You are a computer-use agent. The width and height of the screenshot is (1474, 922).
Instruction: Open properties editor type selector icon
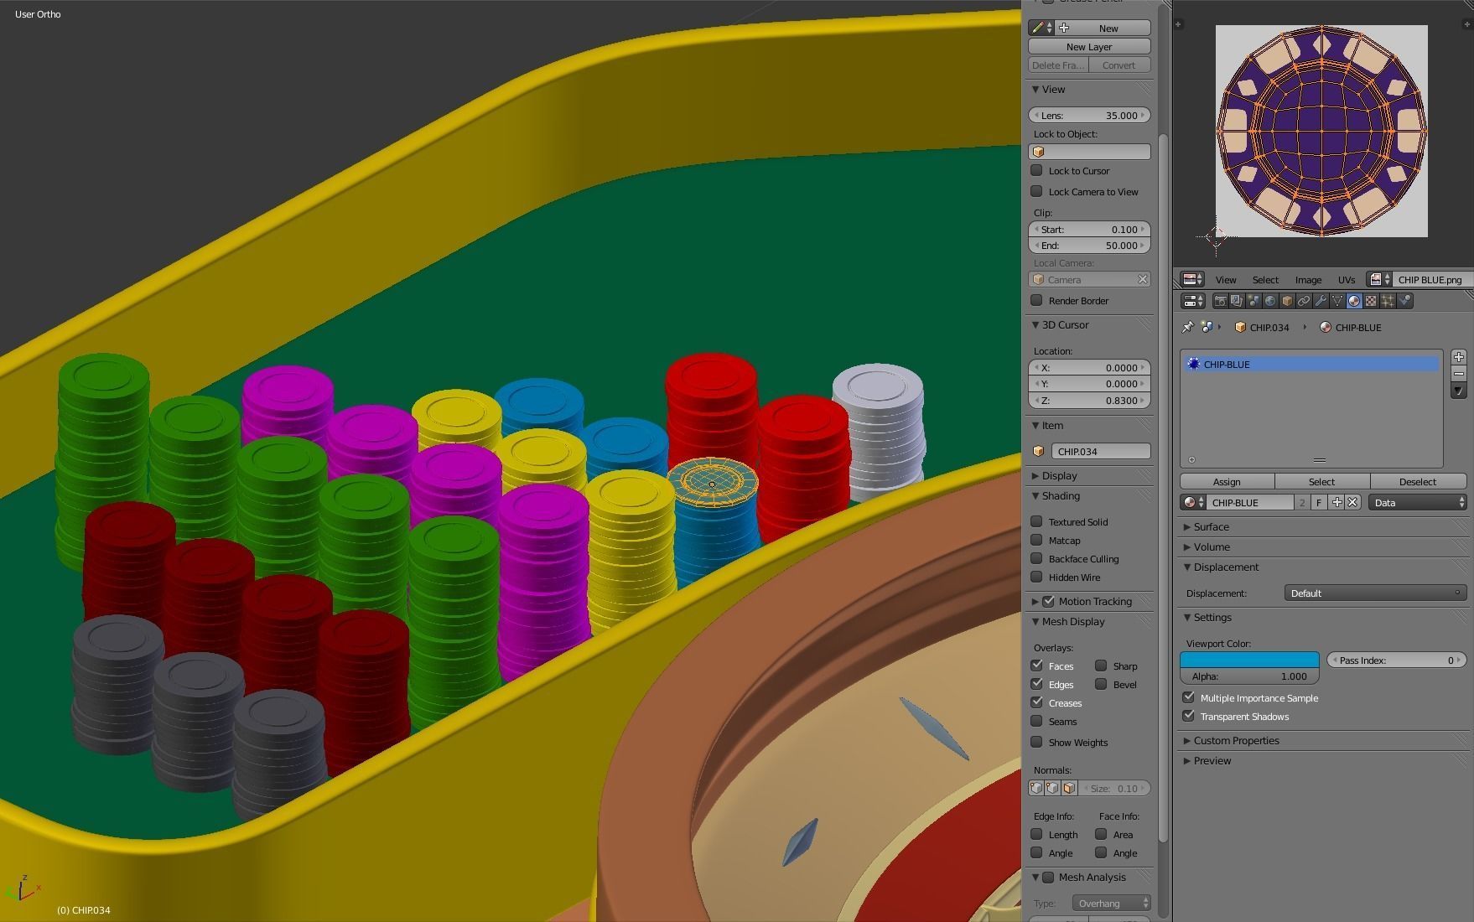click(x=1192, y=301)
